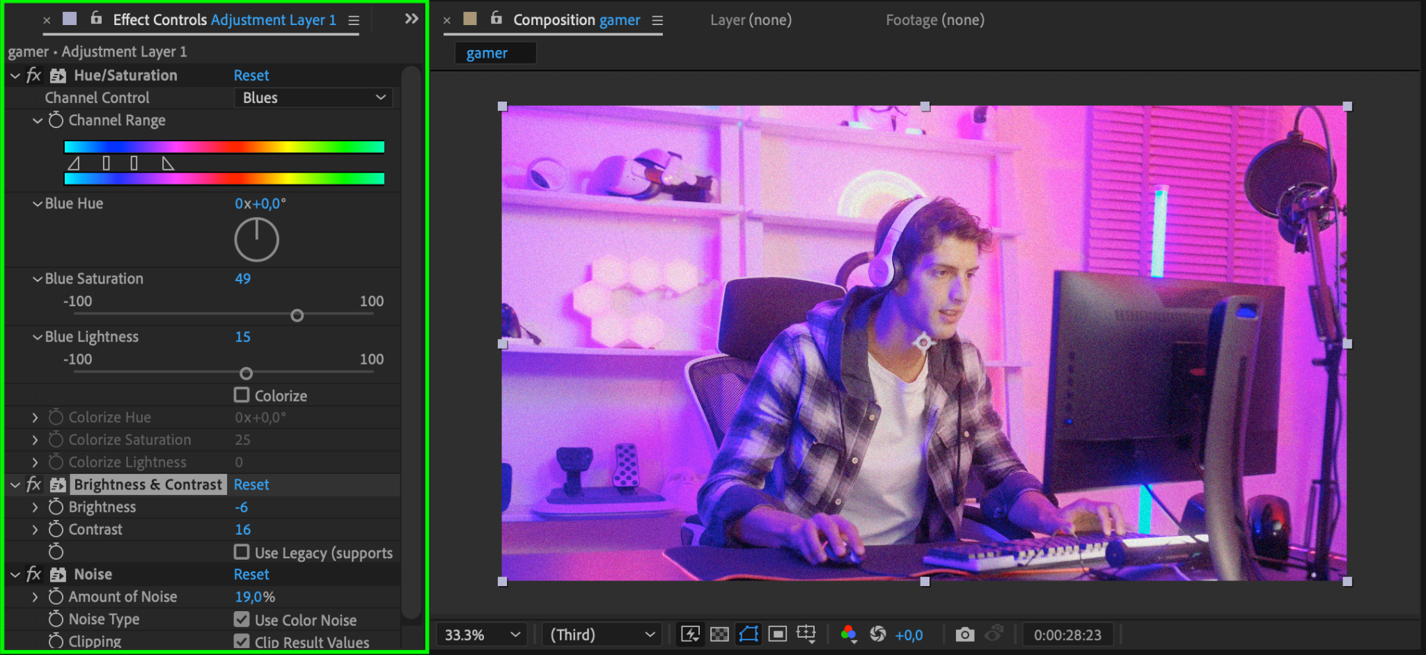
Task: Open the Composition gamer panel menu
Action: (x=657, y=20)
